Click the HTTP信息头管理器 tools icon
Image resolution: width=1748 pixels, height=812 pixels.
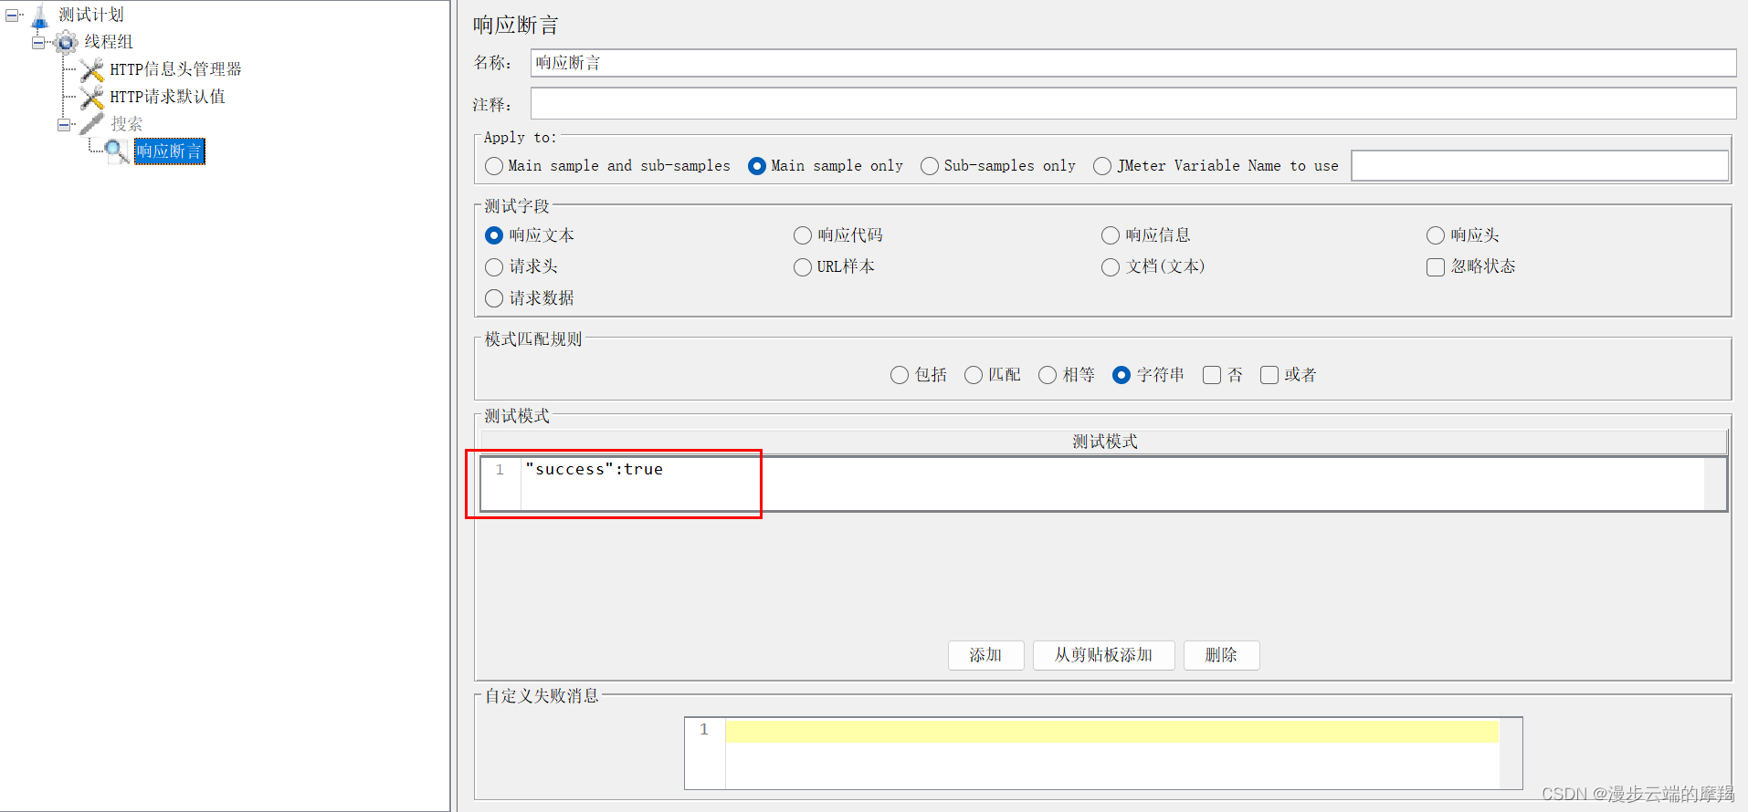92,69
